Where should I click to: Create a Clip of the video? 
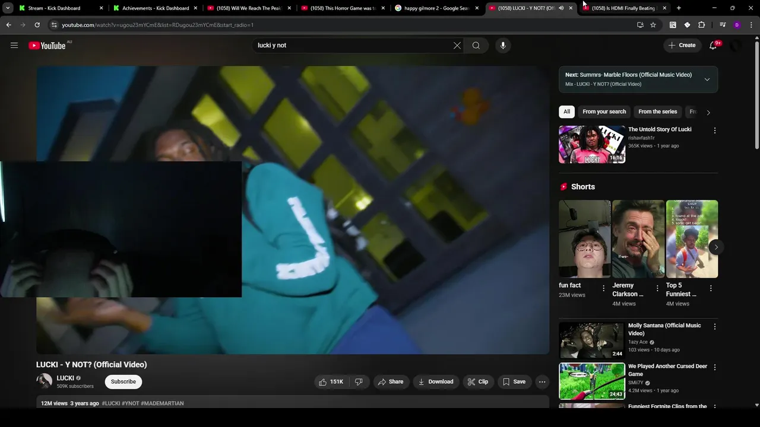click(x=478, y=382)
